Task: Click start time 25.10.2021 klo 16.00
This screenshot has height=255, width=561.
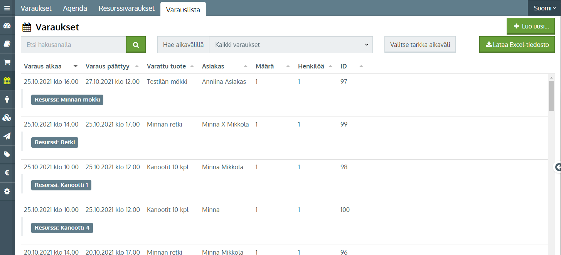Action: pos(51,82)
